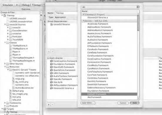Viewport: 162px width, 115px height.
Task: Expand the Frameworks group triangle
Action: tap(5, 103)
